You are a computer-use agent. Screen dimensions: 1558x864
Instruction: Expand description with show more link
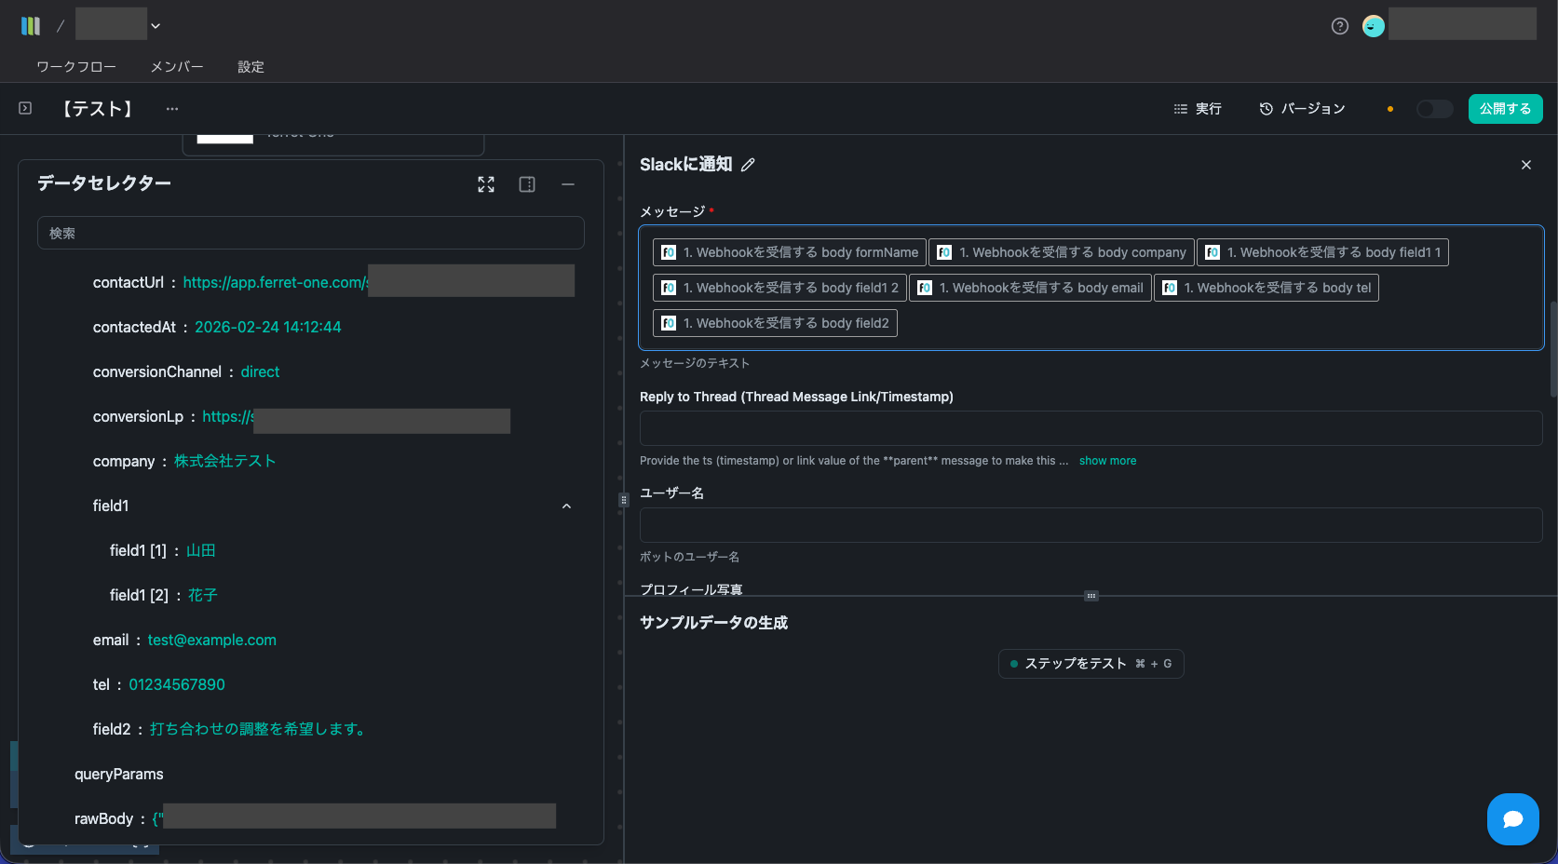point(1107,461)
